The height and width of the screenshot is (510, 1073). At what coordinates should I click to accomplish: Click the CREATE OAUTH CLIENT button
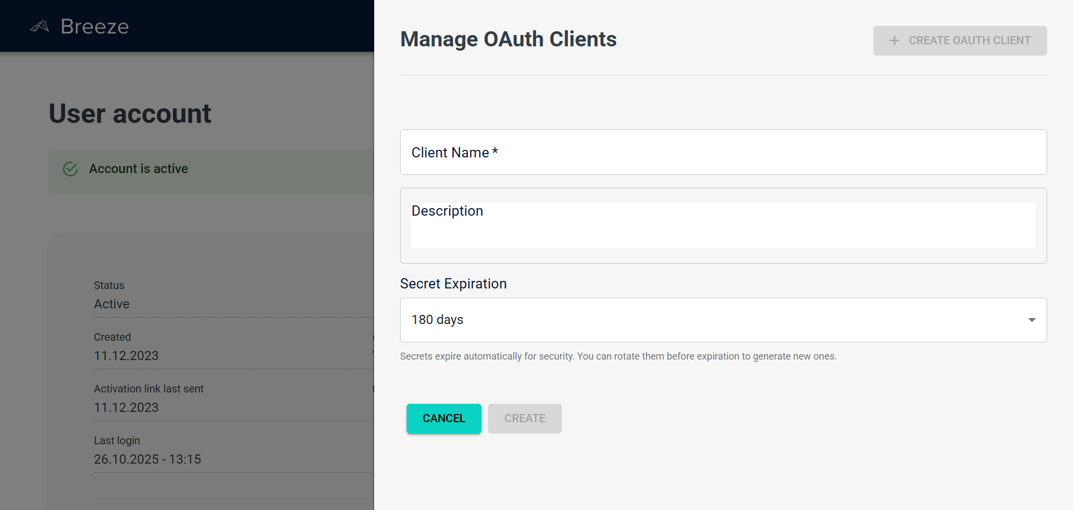tap(960, 40)
